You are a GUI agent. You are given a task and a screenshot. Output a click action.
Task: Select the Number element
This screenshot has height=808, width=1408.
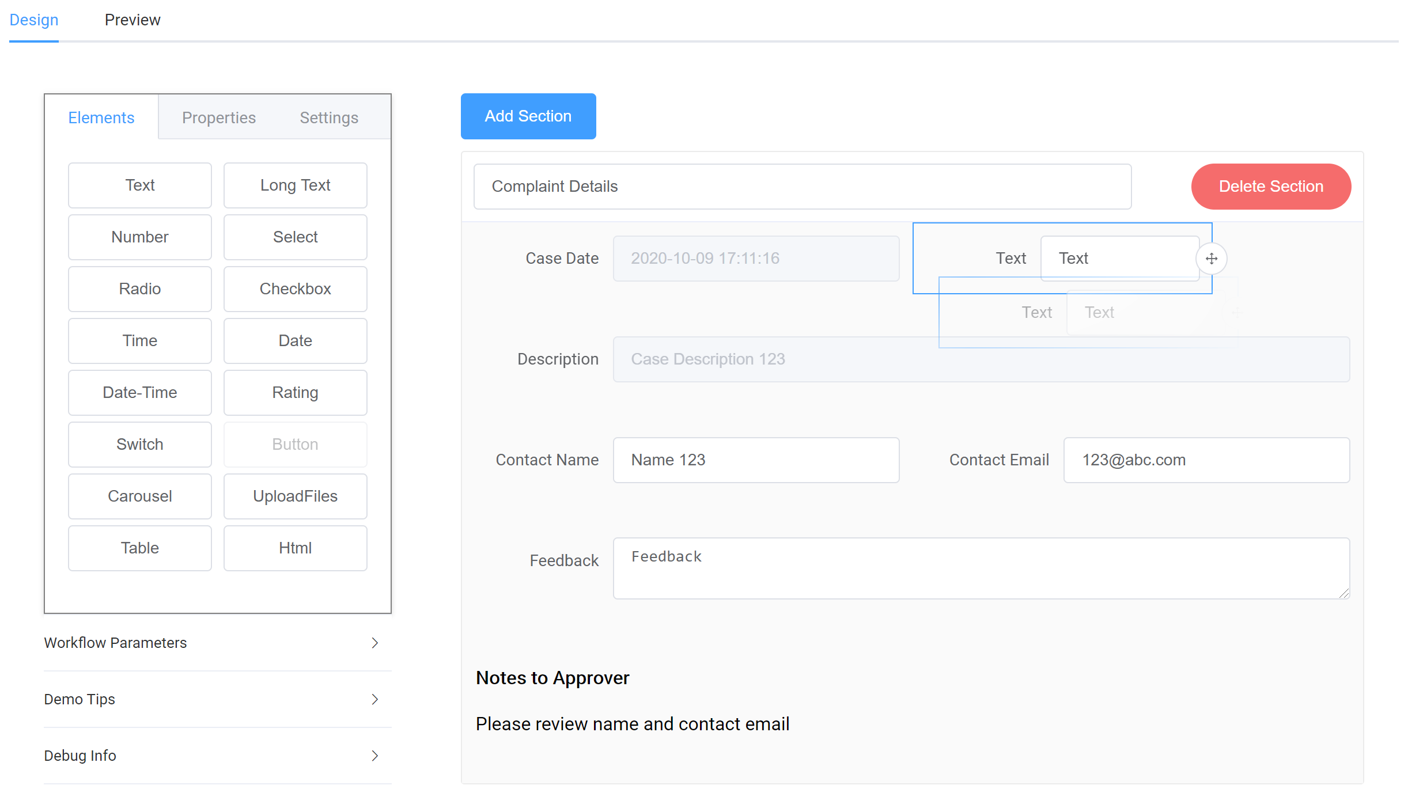pos(140,237)
